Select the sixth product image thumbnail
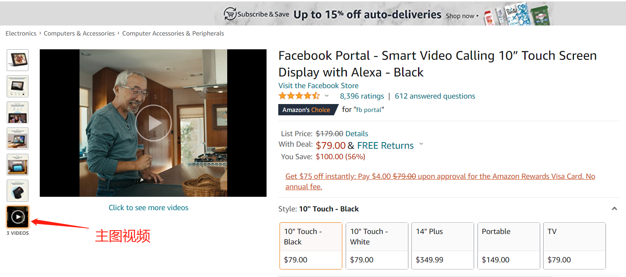 tap(18, 191)
